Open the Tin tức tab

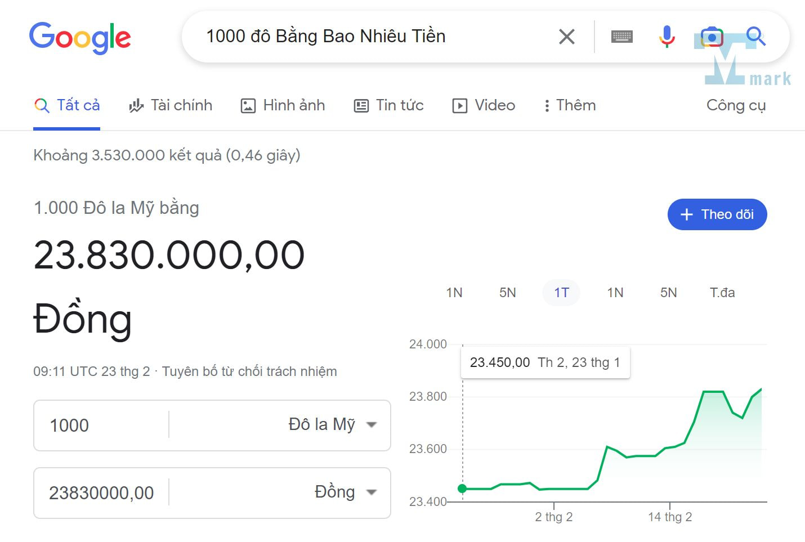click(x=388, y=105)
